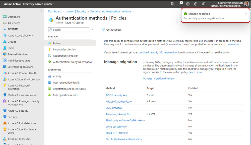Collapse the left navigation sidebar
Image resolution: width=251 pixels, height=145 pixels.
coord(41,11)
